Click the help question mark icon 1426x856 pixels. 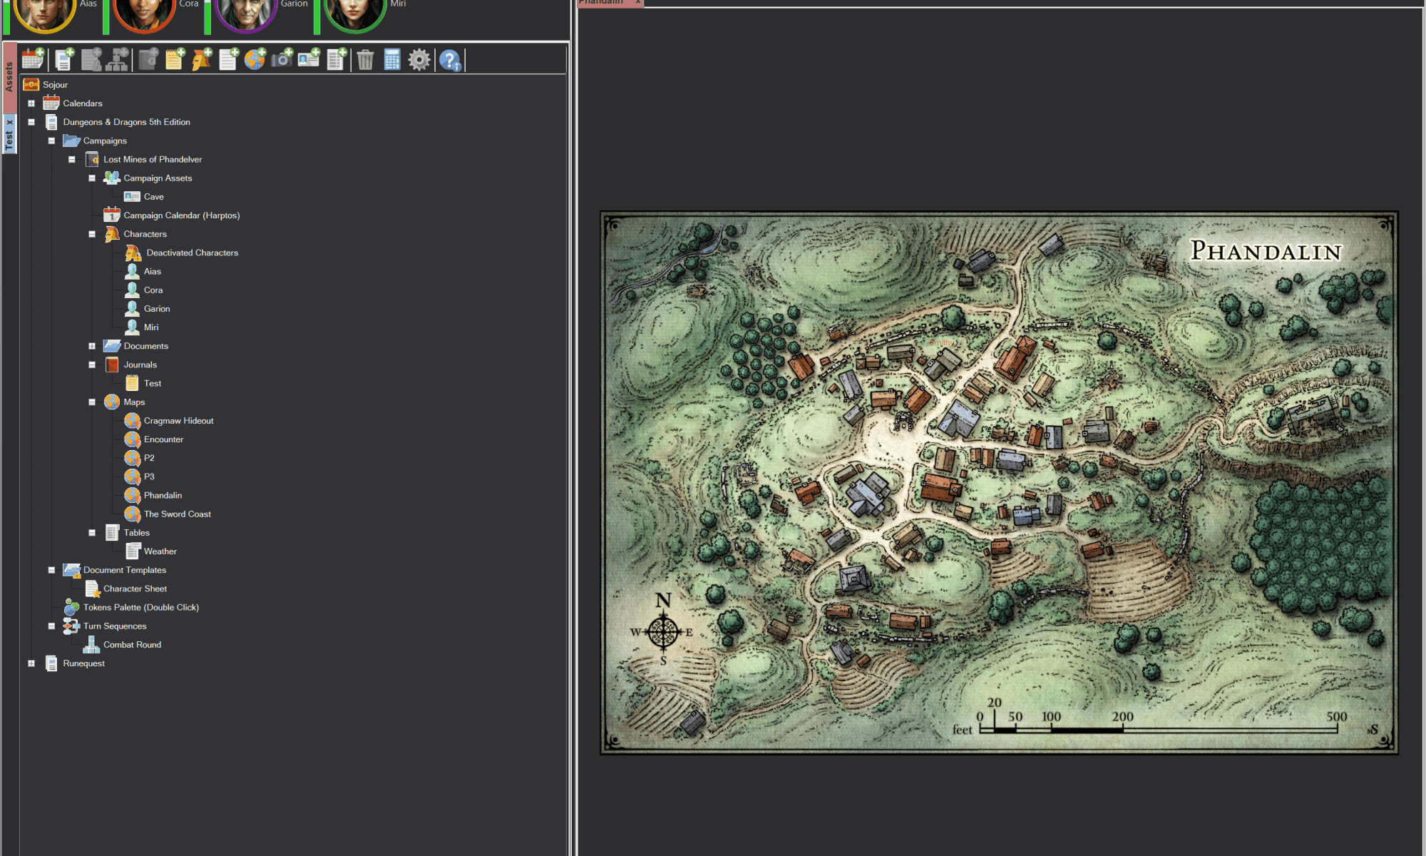(450, 60)
